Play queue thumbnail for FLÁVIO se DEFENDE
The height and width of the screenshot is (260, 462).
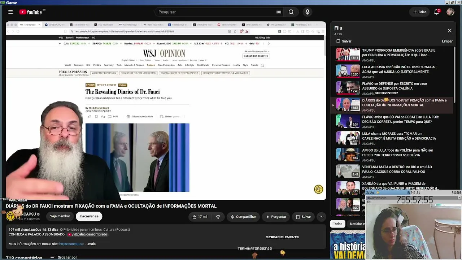coord(348,87)
